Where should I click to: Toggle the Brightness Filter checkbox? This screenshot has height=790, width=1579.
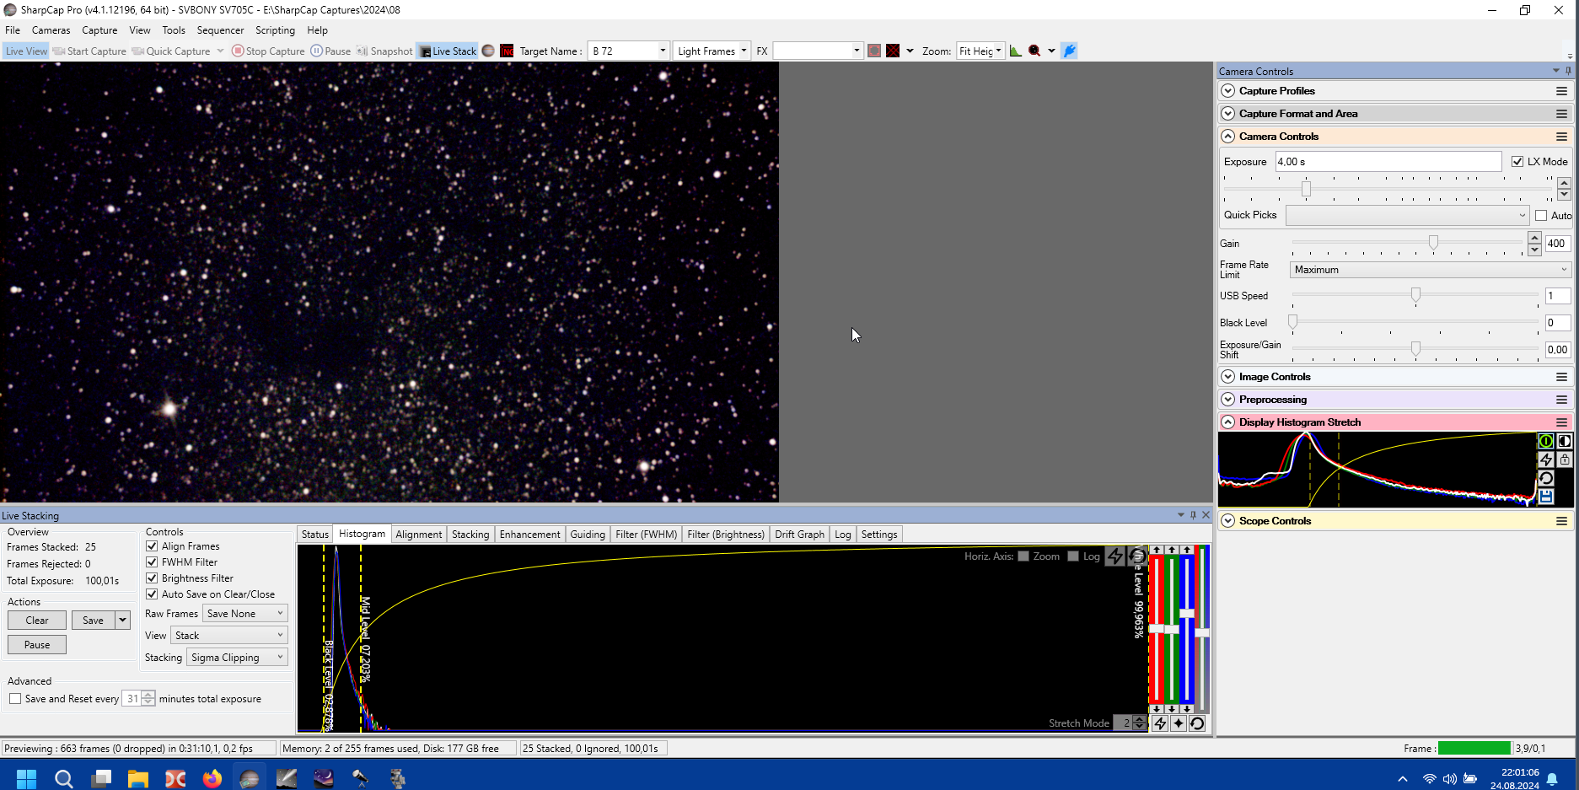click(x=152, y=578)
